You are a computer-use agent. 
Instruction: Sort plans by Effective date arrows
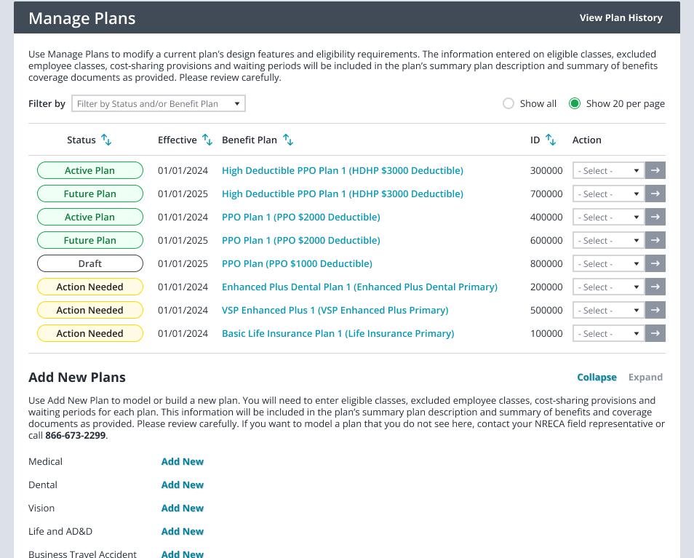207,140
